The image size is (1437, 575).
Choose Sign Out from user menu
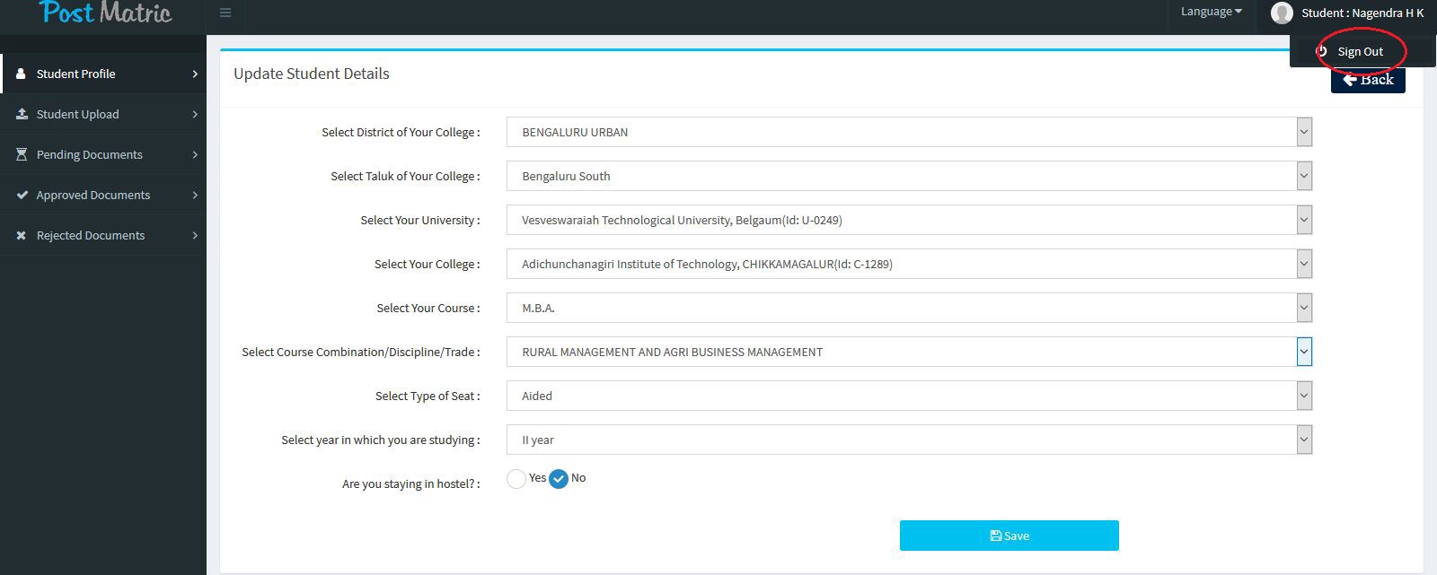[x=1360, y=51]
